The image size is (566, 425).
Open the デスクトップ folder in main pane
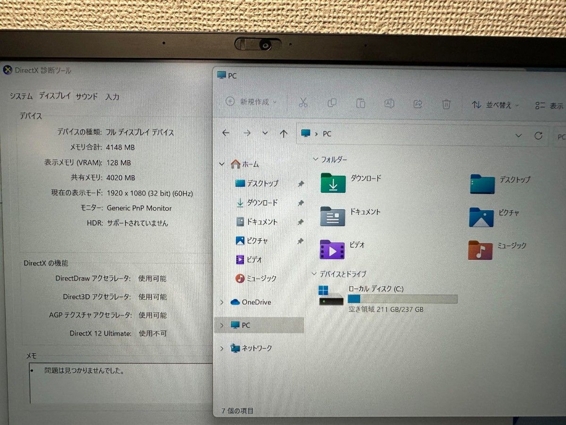point(500,183)
